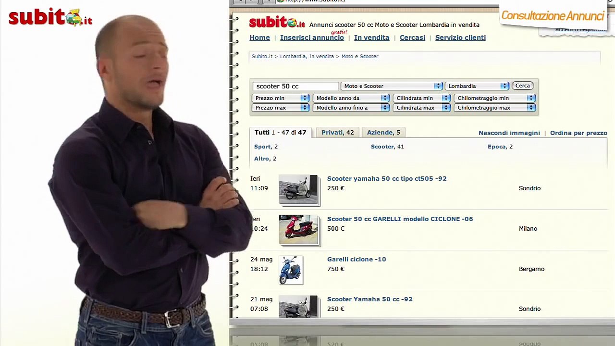This screenshot has width=615, height=346.
Task: Click the subito.it logo in the video corner
Action: [50, 18]
